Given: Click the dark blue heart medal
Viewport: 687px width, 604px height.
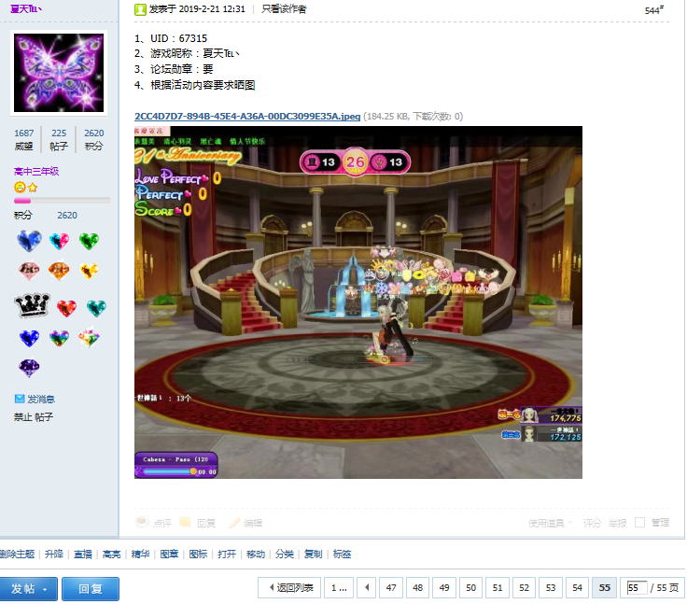Looking at the screenshot, I should (x=29, y=338).
